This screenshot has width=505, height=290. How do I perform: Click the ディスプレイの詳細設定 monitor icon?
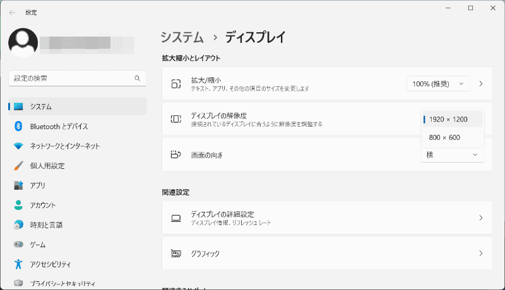tap(176, 218)
